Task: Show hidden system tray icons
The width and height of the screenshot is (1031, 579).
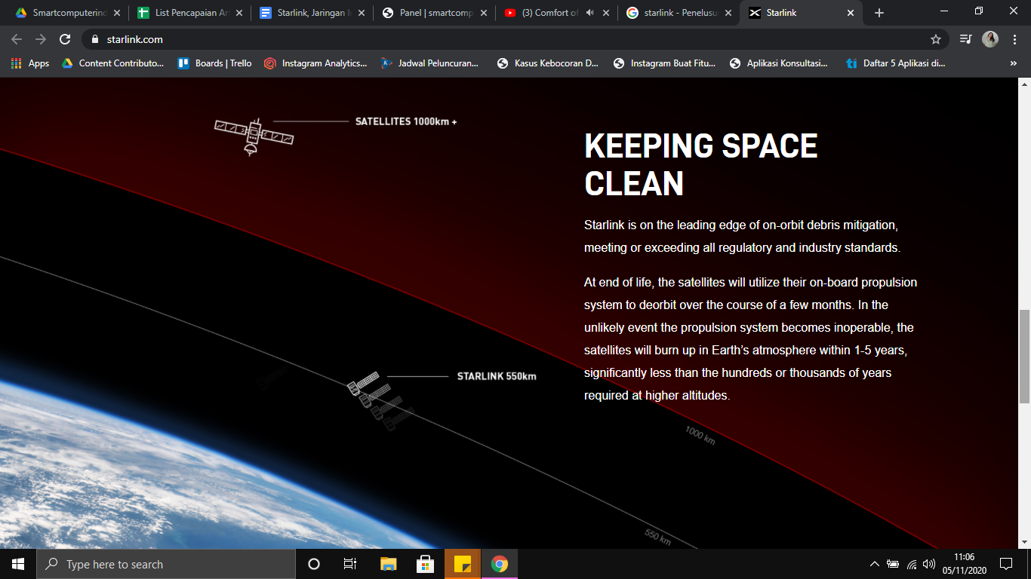Action: coord(874,564)
